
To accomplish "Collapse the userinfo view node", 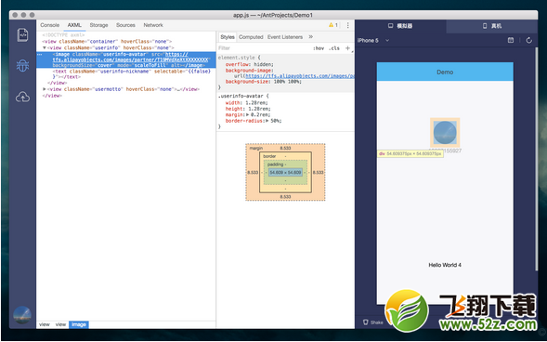I will click(45, 47).
